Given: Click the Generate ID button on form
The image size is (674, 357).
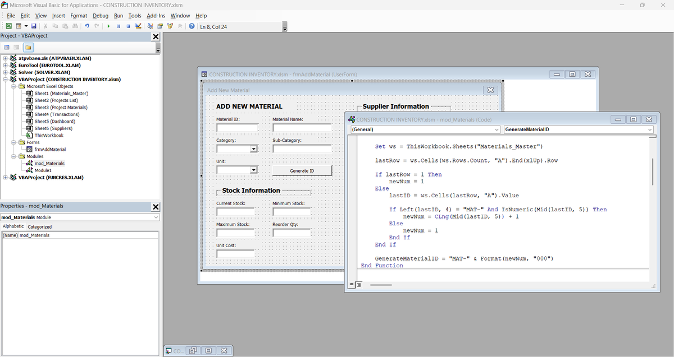Looking at the screenshot, I should pos(302,170).
